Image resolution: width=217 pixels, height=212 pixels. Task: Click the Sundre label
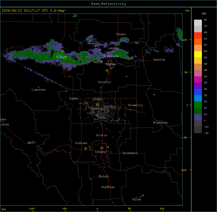(74, 98)
